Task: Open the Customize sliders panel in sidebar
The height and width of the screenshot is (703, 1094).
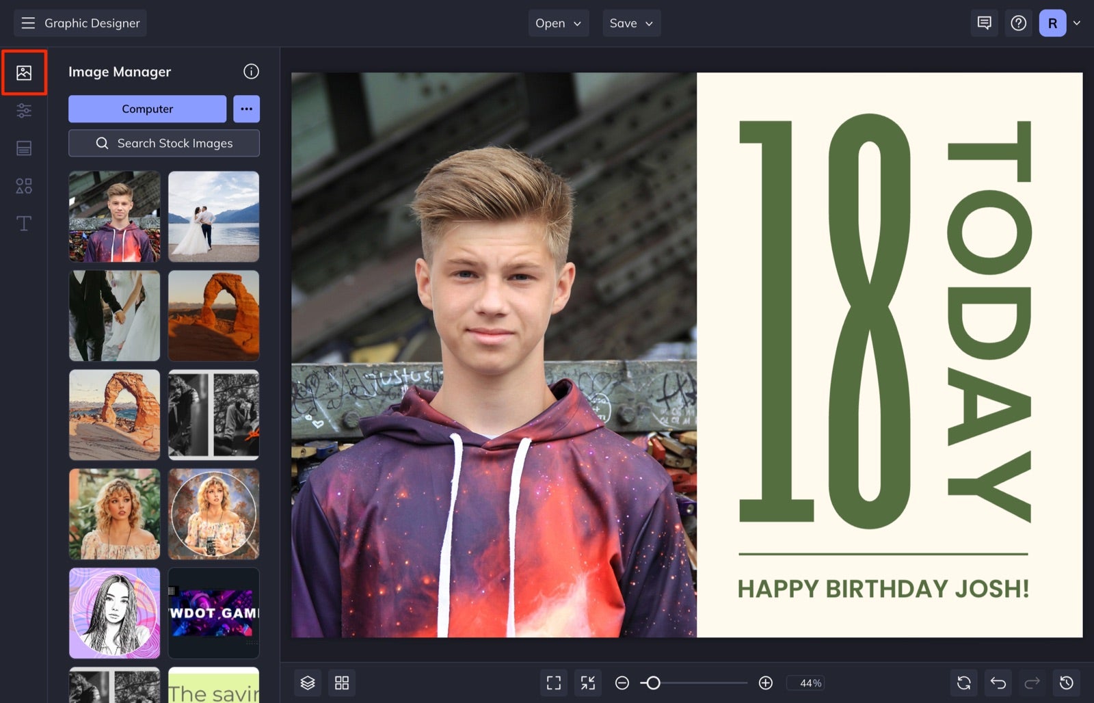Action: click(x=24, y=110)
